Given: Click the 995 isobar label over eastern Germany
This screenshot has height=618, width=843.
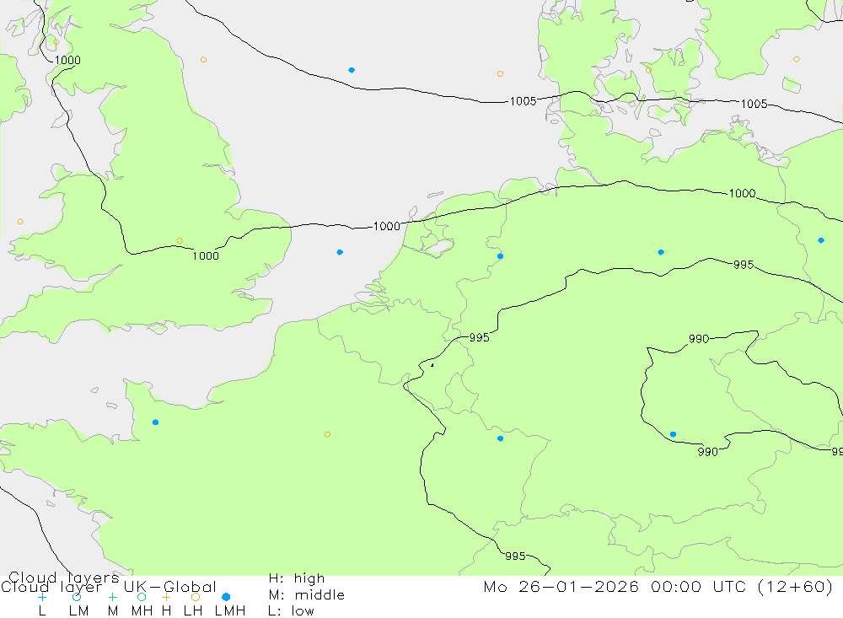Looking at the screenshot, I should click(744, 265).
